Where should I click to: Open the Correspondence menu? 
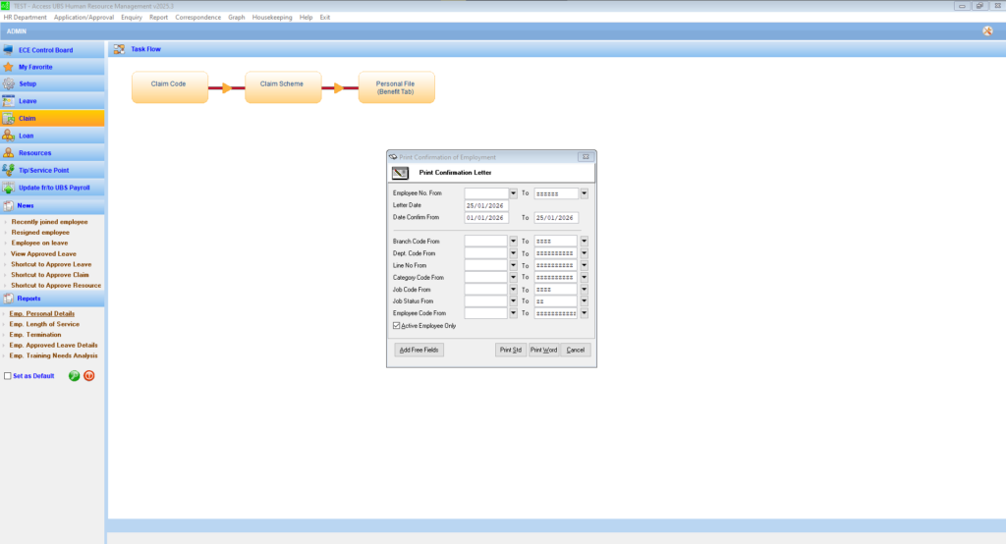tap(198, 18)
